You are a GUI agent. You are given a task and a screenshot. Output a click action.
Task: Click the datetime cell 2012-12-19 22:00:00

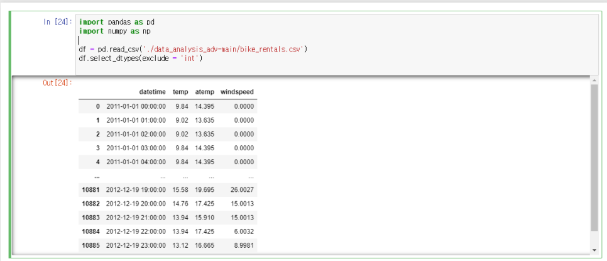click(136, 231)
